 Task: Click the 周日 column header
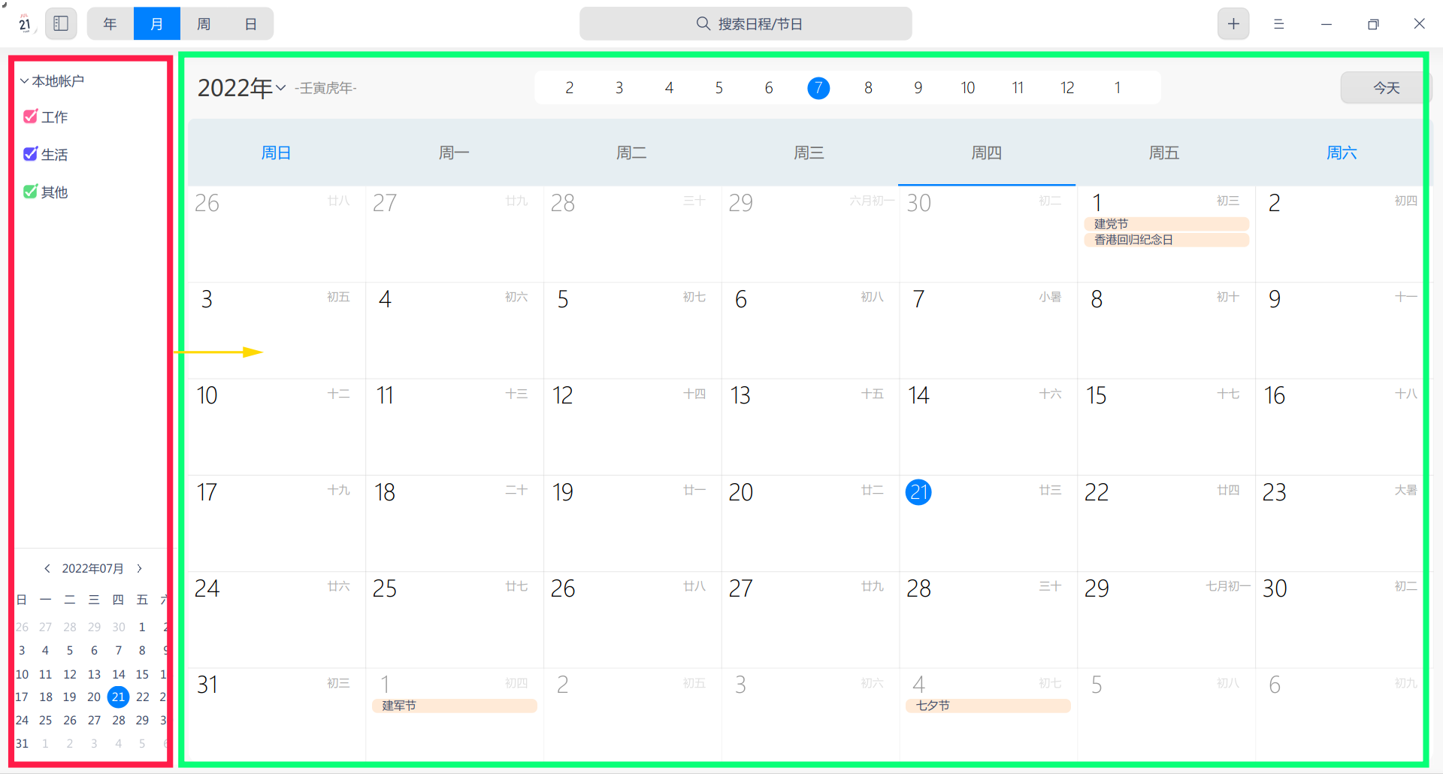[276, 153]
